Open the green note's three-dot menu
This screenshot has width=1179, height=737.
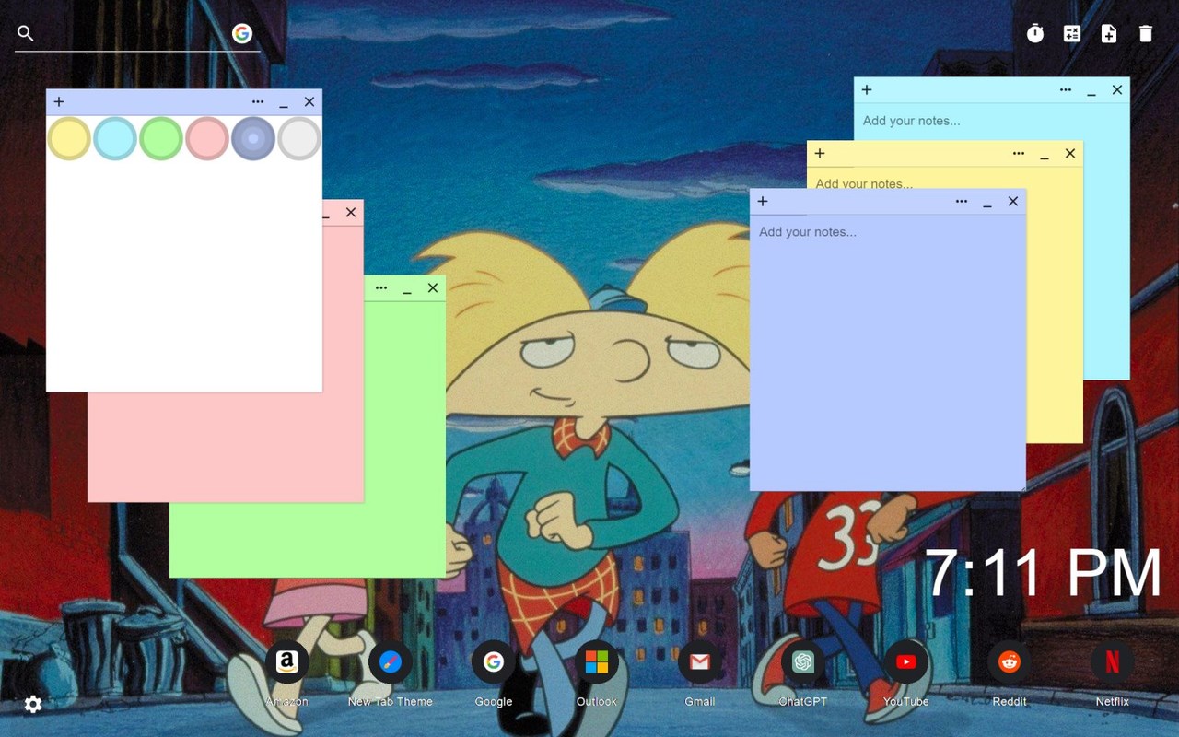click(x=381, y=288)
